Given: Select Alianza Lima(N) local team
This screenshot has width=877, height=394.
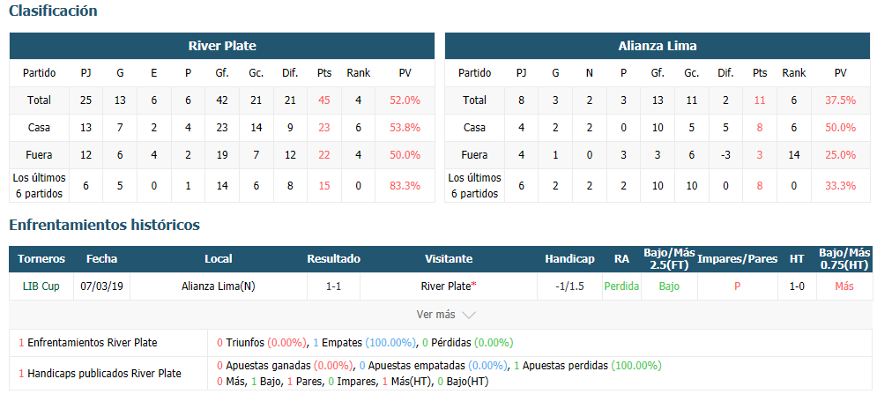Looking at the screenshot, I should tap(219, 286).
